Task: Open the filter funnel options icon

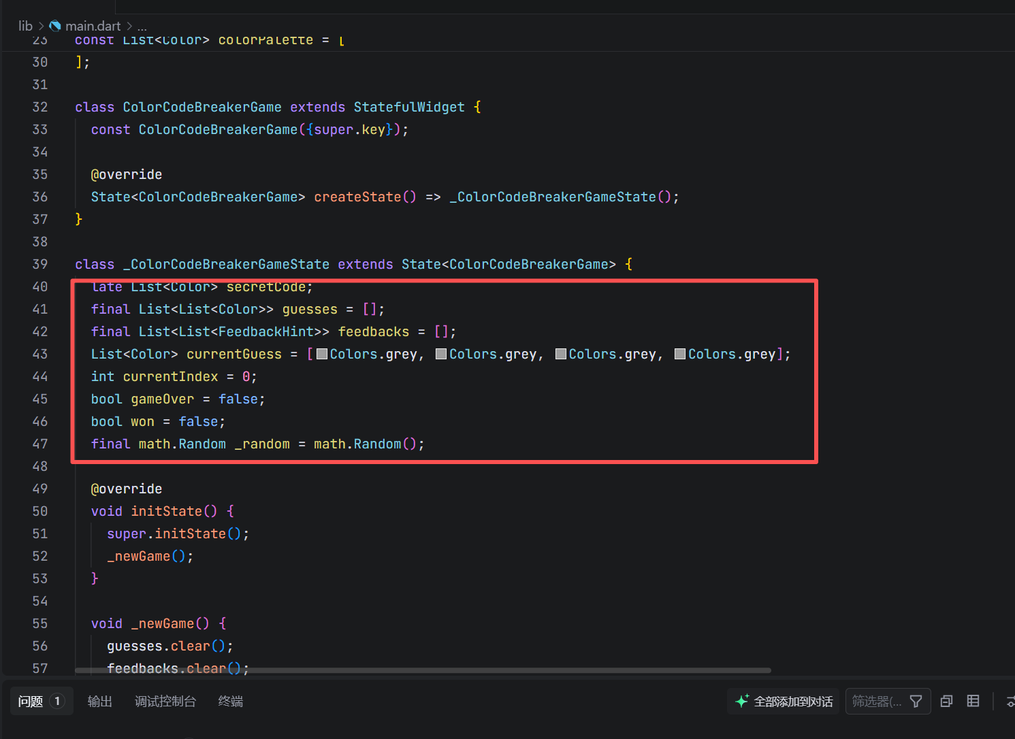Action: tap(916, 701)
